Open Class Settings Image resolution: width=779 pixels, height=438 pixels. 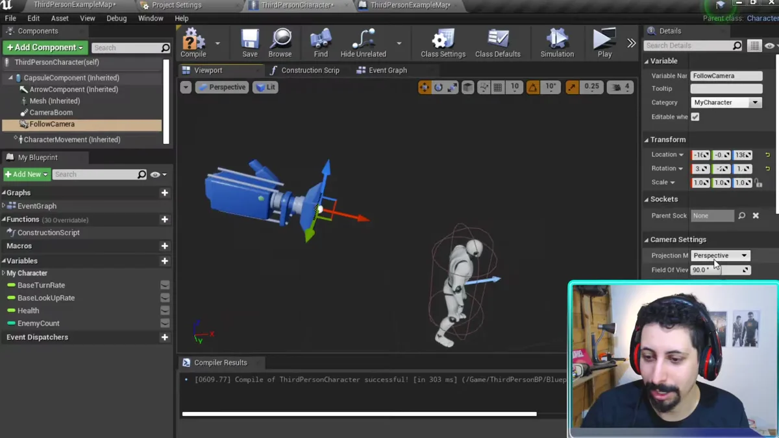coord(443,43)
